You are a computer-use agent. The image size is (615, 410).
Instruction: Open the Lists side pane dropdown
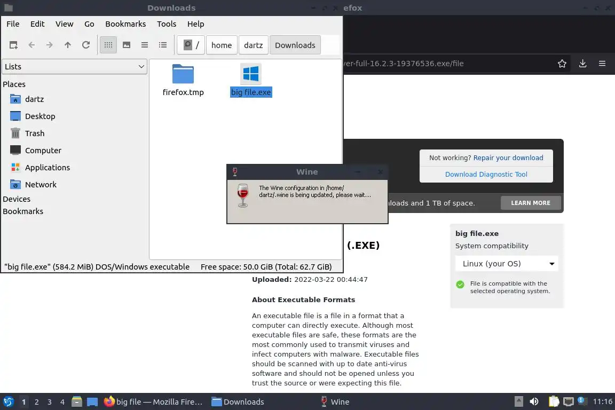click(x=75, y=67)
